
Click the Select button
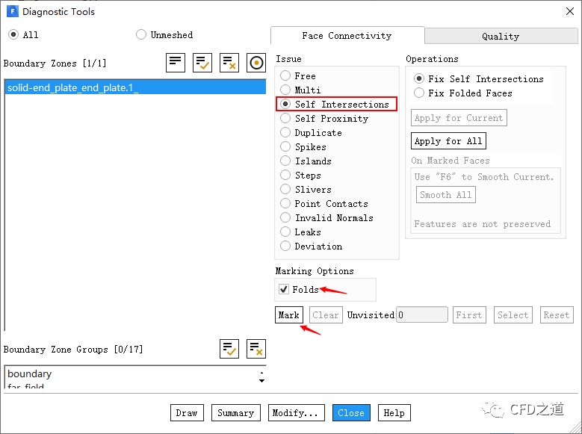point(513,314)
